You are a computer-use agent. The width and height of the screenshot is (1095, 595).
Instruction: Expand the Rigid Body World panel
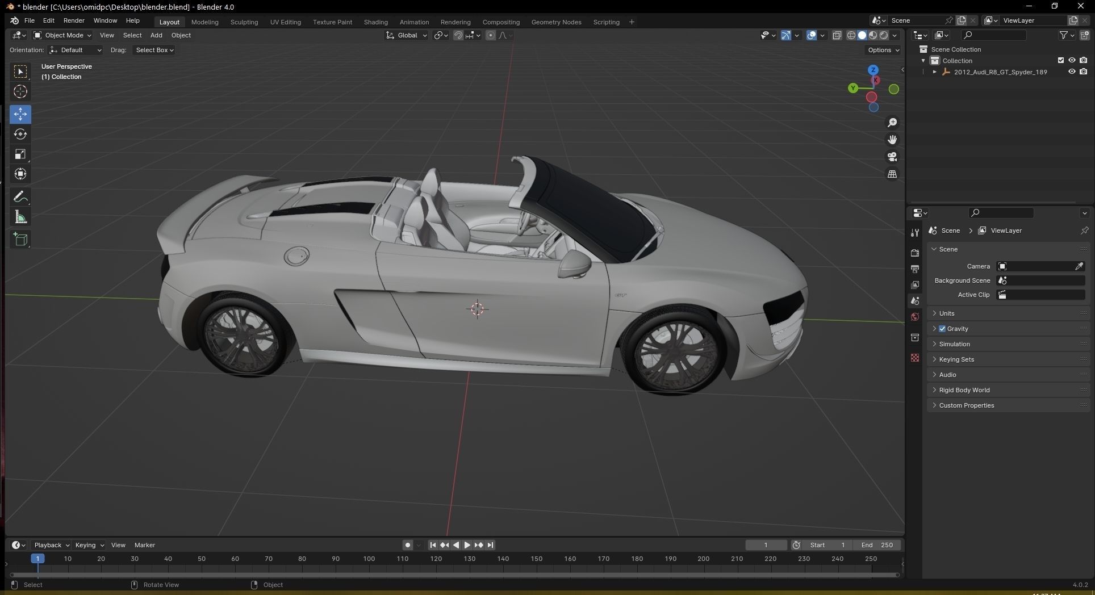[1009, 390]
